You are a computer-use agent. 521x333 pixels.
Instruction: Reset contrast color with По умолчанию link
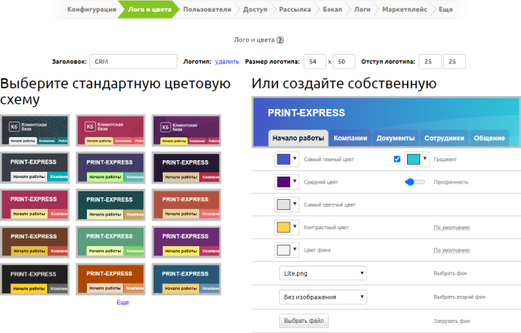[450, 228]
